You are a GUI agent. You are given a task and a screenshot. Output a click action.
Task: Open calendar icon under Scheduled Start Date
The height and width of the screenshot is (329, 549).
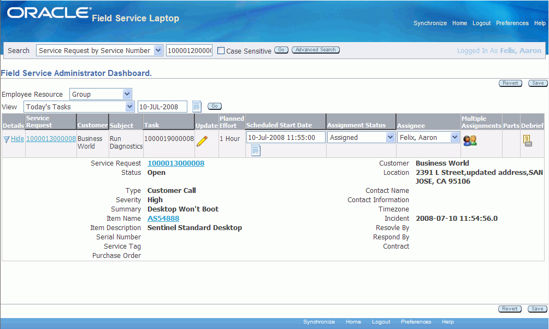click(256, 150)
